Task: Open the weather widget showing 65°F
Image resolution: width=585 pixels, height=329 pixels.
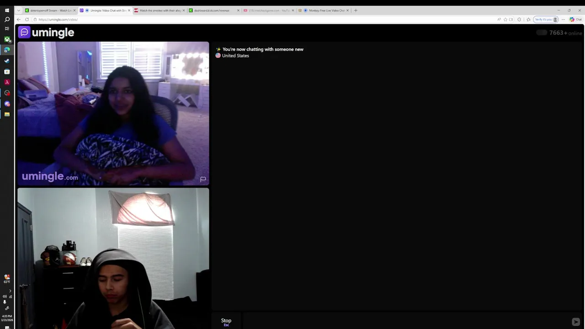Action: (x=7, y=279)
